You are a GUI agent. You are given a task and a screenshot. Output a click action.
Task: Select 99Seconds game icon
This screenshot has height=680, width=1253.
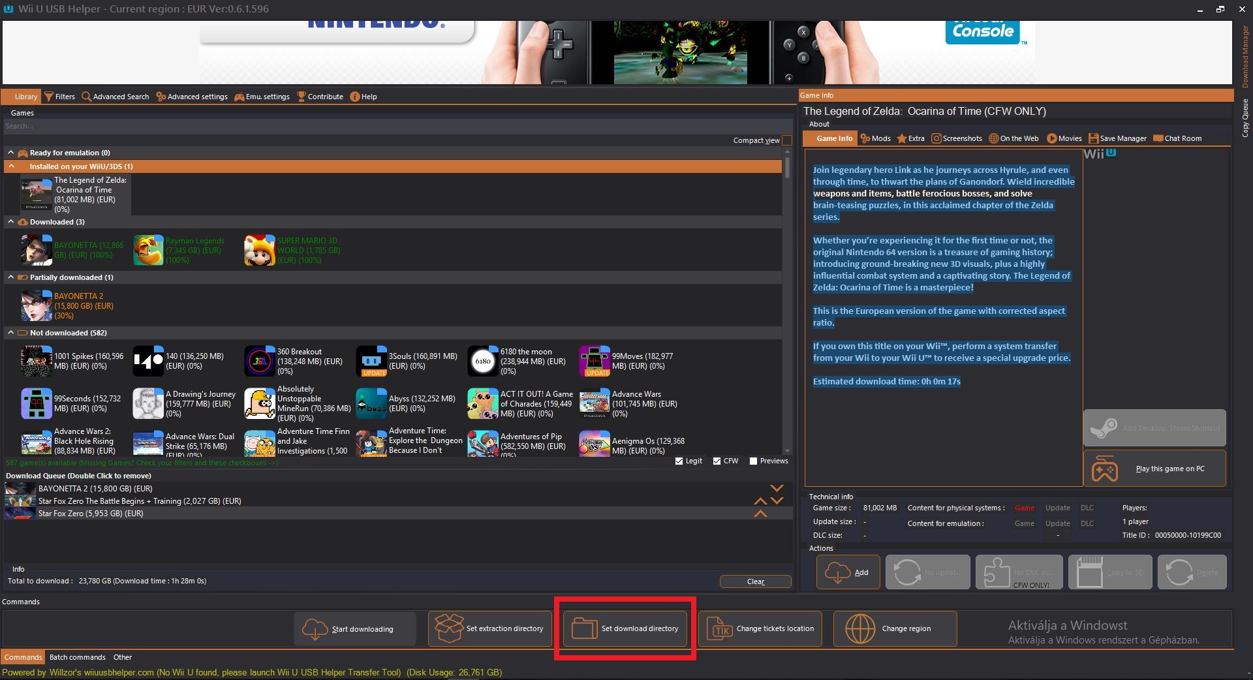point(37,403)
